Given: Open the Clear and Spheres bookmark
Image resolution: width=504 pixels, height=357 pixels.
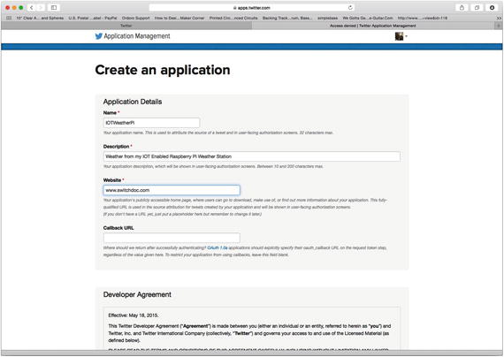Looking at the screenshot, I should (40, 18).
